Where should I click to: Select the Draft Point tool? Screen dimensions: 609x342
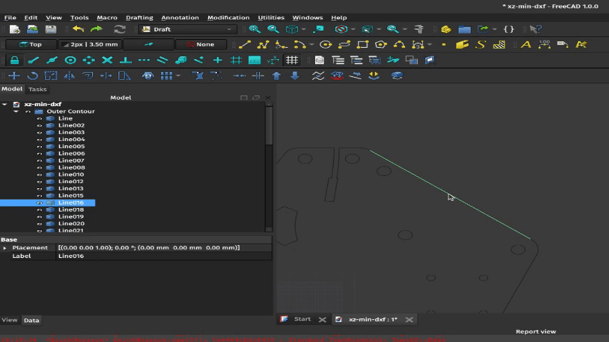click(444, 45)
